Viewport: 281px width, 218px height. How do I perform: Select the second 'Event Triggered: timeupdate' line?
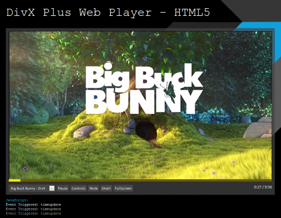point(33,209)
